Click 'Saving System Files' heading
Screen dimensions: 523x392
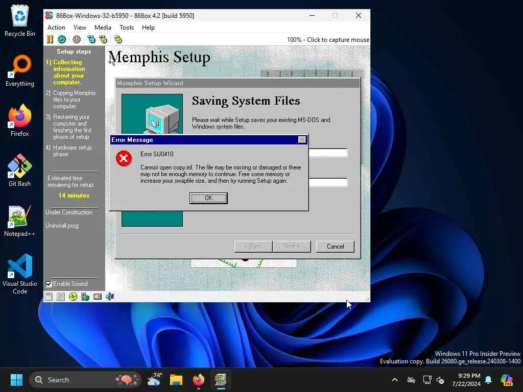246,101
